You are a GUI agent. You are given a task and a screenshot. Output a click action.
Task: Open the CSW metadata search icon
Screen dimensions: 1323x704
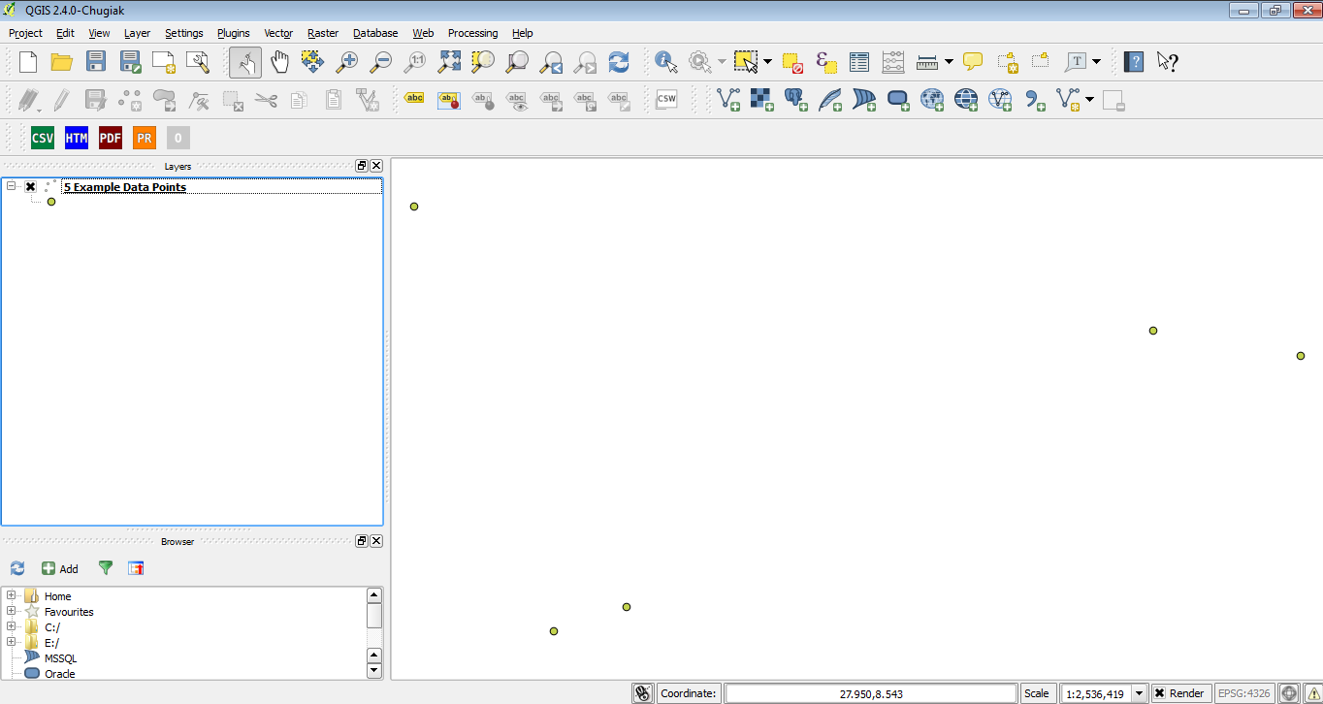(666, 99)
